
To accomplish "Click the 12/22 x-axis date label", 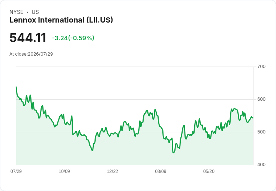I will (x=112, y=171).
